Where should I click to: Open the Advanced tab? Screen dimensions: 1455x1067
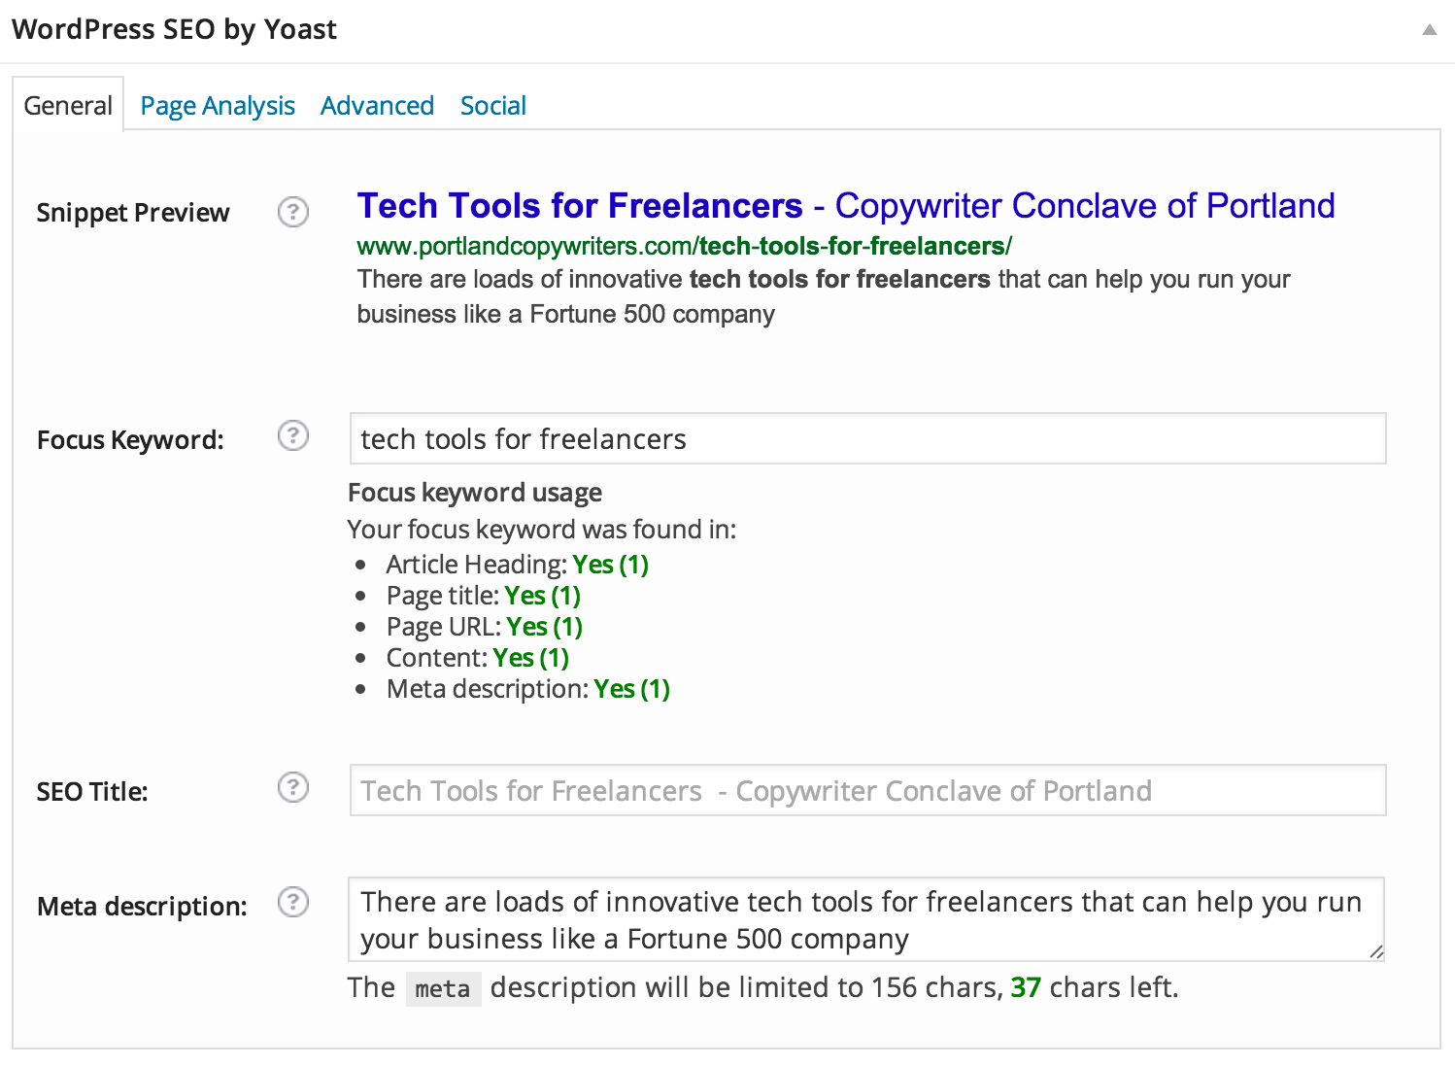377,105
